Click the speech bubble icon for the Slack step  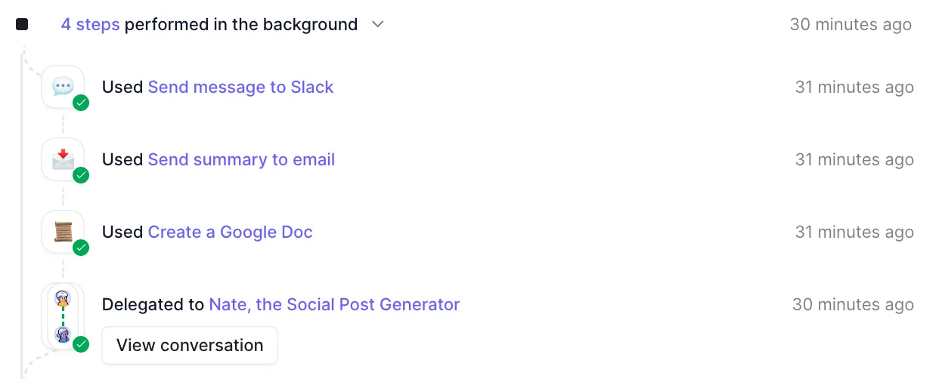pyautogui.click(x=63, y=87)
